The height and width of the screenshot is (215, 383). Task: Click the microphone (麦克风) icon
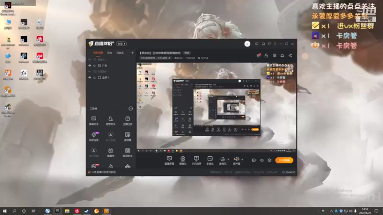click(x=223, y=159)
